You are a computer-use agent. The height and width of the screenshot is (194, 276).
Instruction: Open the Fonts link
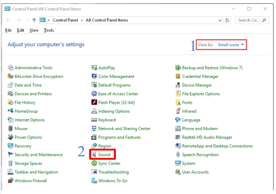(187, 103)
